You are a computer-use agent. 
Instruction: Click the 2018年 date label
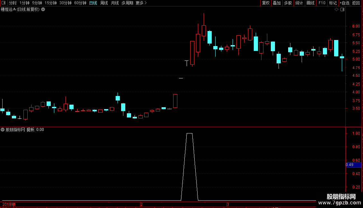coord(9,204)
